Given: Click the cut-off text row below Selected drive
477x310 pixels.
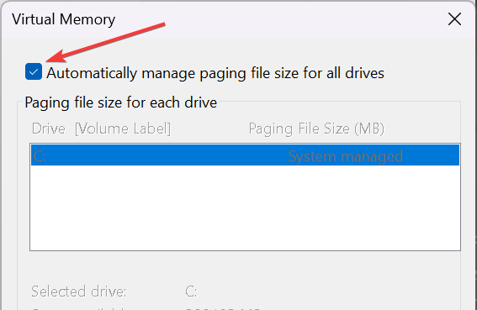Looking at the screenshot, I should point(146,307).
